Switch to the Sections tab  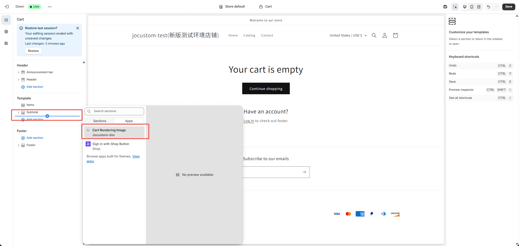coord(99,121)
